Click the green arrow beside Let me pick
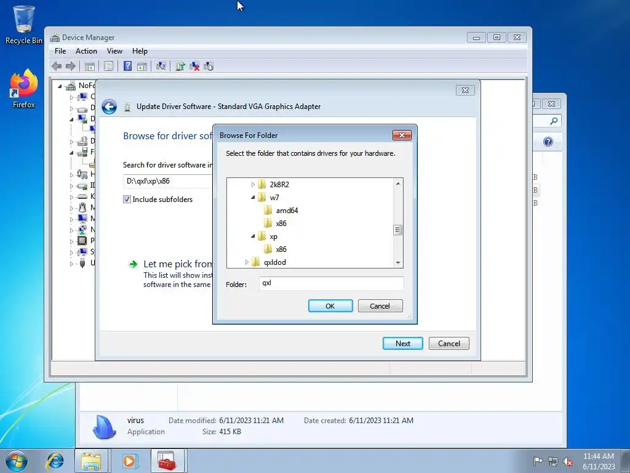The image size is (630, 473). [133, 264]
